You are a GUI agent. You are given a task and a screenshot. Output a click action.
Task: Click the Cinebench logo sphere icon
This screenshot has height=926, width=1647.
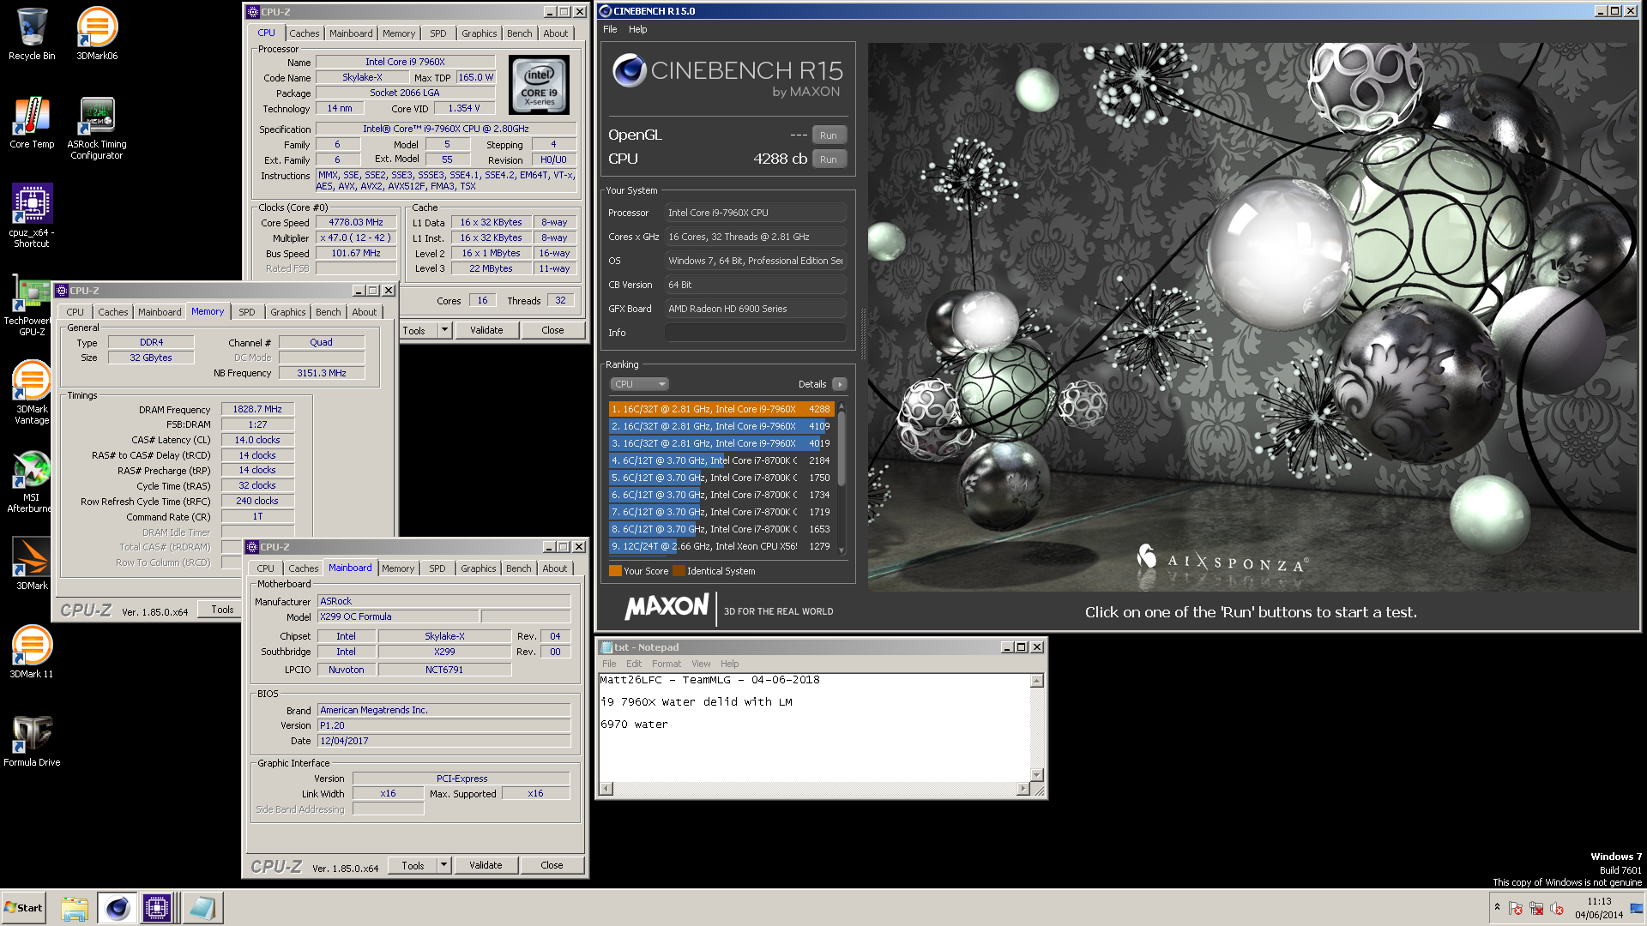pos(629,70)
